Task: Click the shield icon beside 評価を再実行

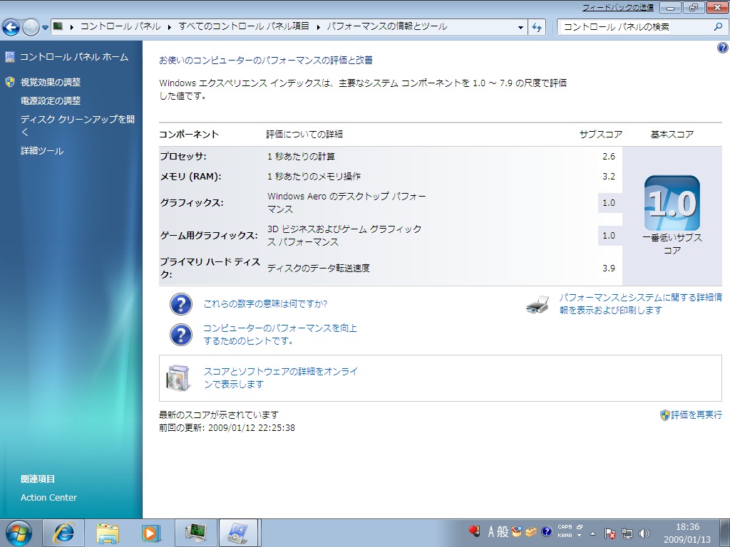Action: (665, 415)
